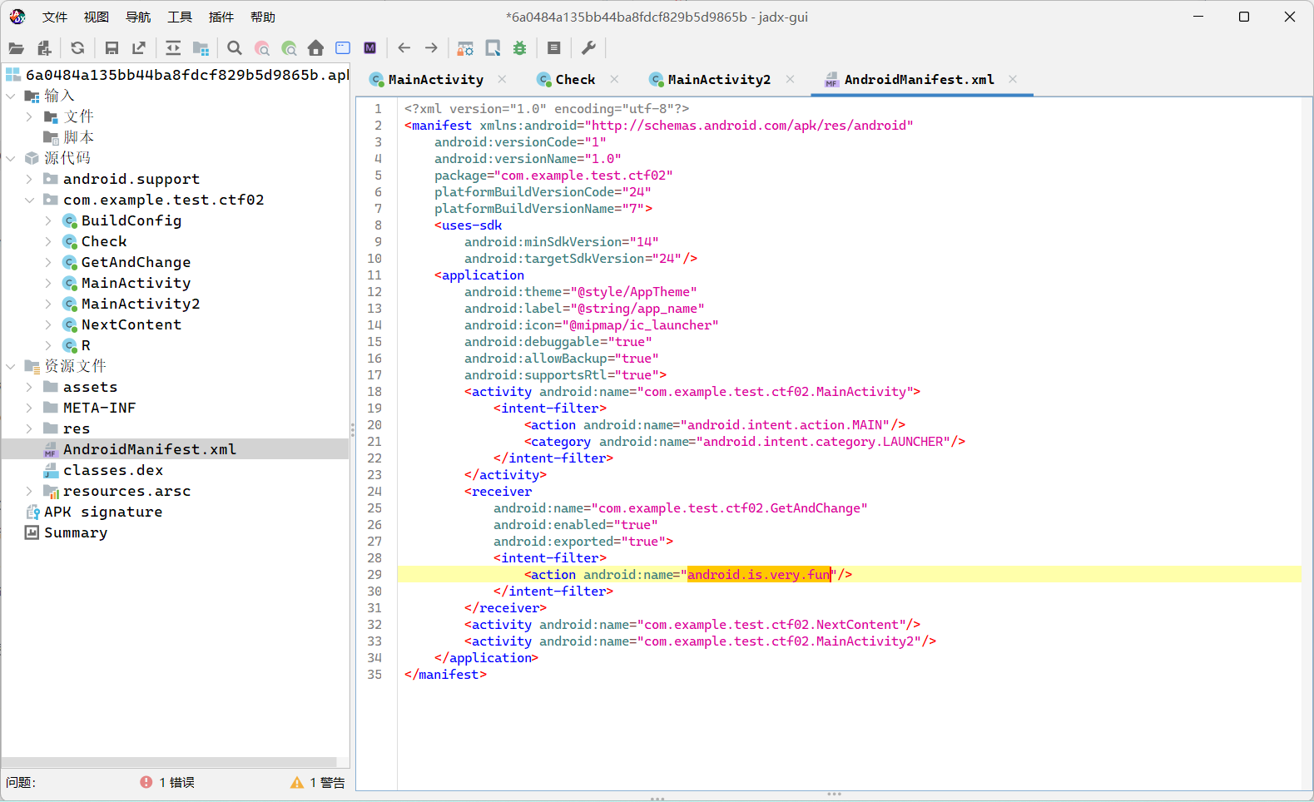Screen dimensions: 1314x802
Task: Collapse the com.example.test.ctf02 package
Action: tap(29, 200)
